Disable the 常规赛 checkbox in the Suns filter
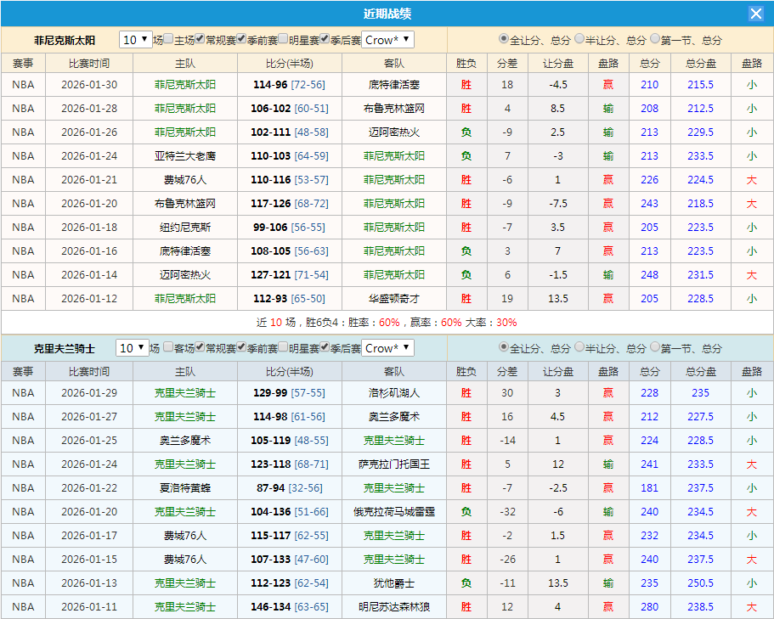The height and width of the screenshot is (619, 774). [x=199, y=39]
